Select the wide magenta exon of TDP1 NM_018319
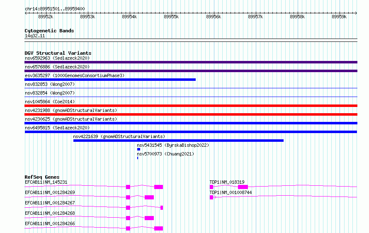The width and height of the screenshot is (369, 233). (243, 187)
